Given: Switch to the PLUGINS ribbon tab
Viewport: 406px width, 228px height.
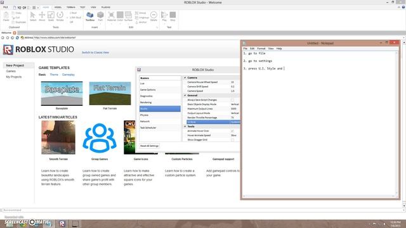Looking at the screenshot, I should pos(106,8).
